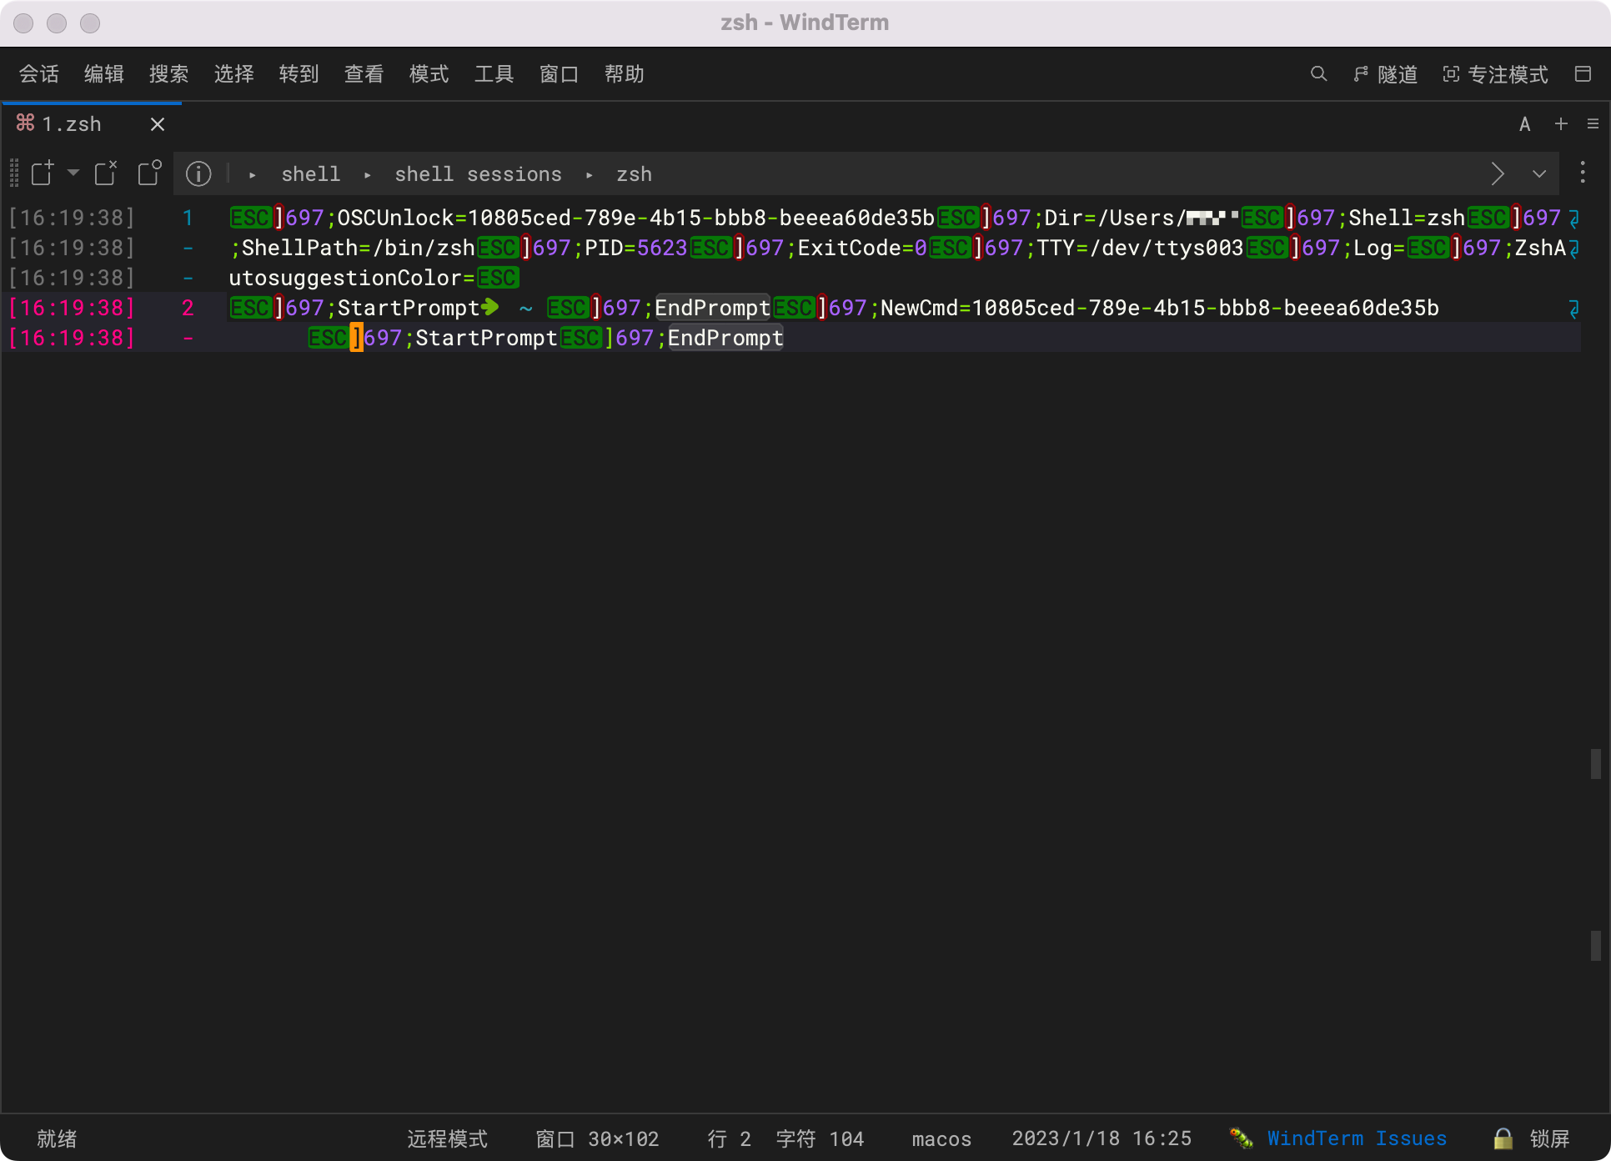
Task: Click the search magnifier icon
Action: tap(1318, 74)
